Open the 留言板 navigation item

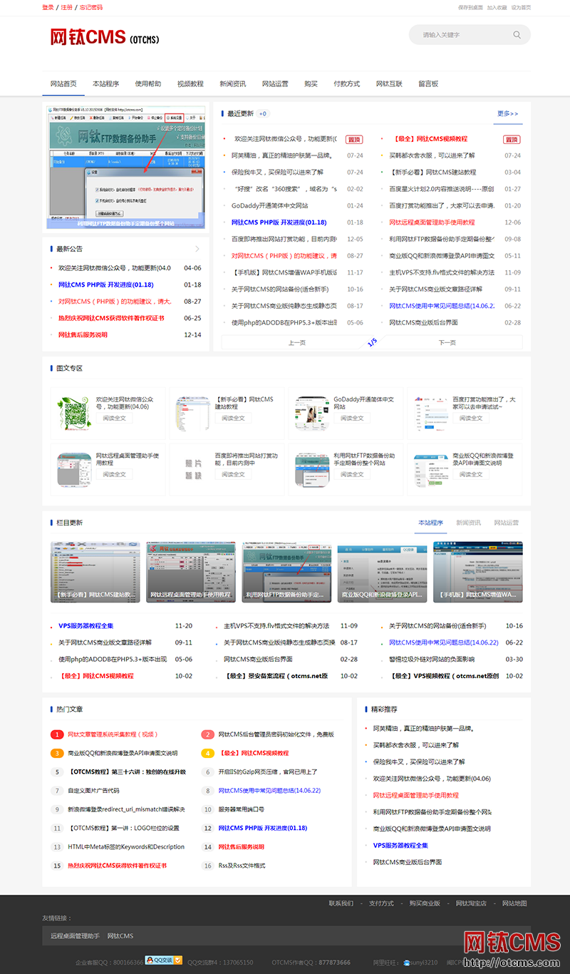[x=428, y=83]
